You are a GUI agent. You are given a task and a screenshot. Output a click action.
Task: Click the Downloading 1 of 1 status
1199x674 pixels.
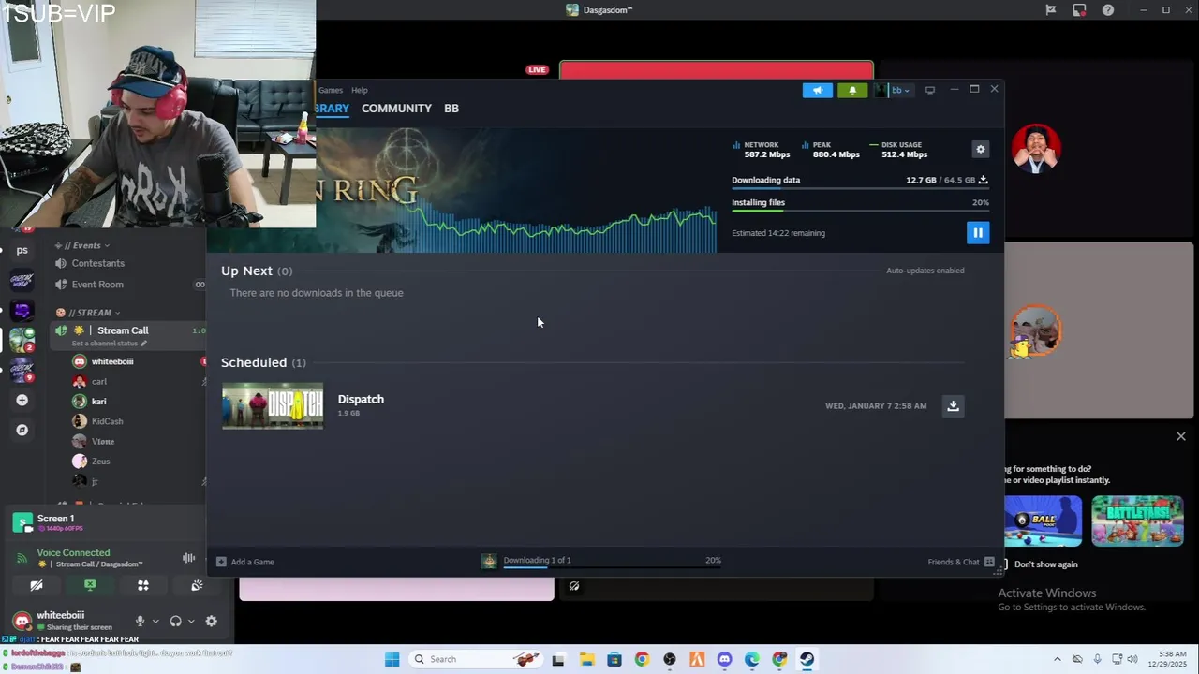point(537,560)
